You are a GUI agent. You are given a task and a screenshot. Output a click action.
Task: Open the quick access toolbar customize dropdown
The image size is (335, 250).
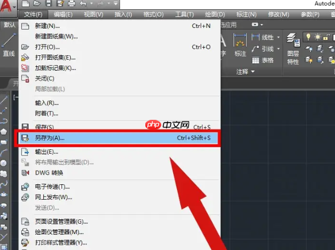(x=116, y=4)
